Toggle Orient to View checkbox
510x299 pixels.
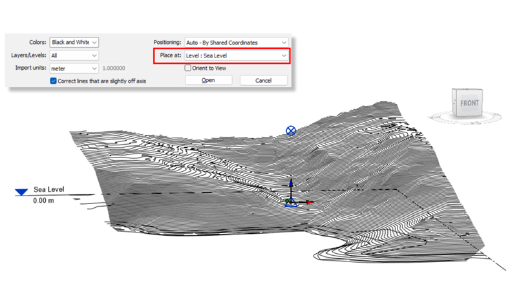187,68
